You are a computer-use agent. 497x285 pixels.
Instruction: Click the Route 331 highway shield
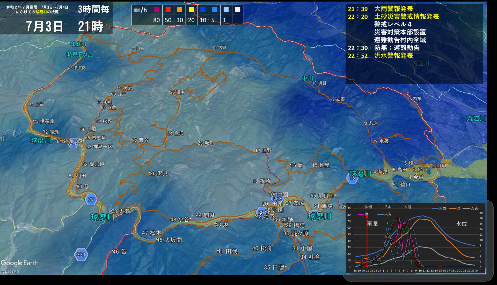pyautogui.click(x=81, y=254)
